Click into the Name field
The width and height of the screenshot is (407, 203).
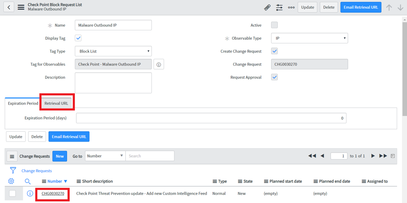coord(113,25)
